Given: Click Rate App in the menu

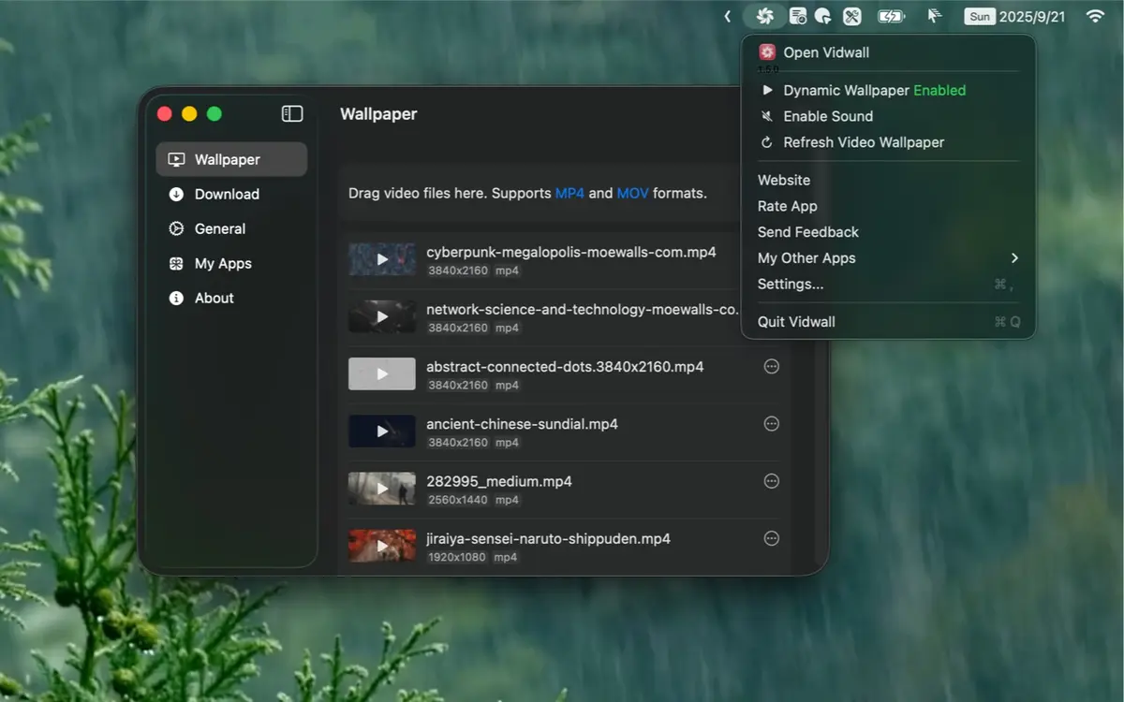Looking at the screenshot, I should click(x=787, y=206).
